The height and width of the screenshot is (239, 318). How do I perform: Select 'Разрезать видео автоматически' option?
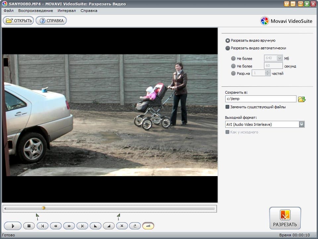coord(228,48)
